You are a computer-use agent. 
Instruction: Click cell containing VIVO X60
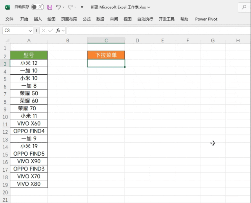29,124
